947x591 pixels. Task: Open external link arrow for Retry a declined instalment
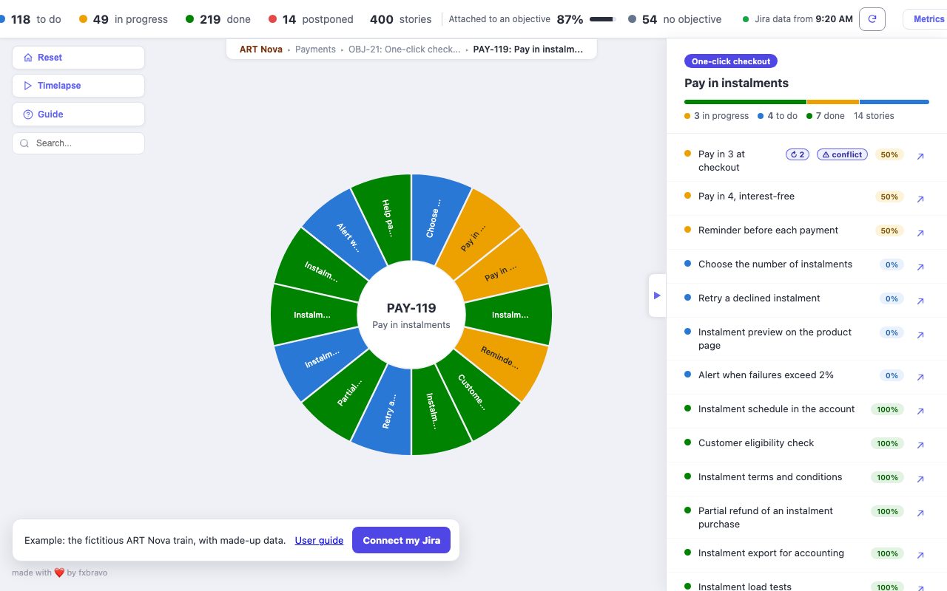click(x=920, y=301)
